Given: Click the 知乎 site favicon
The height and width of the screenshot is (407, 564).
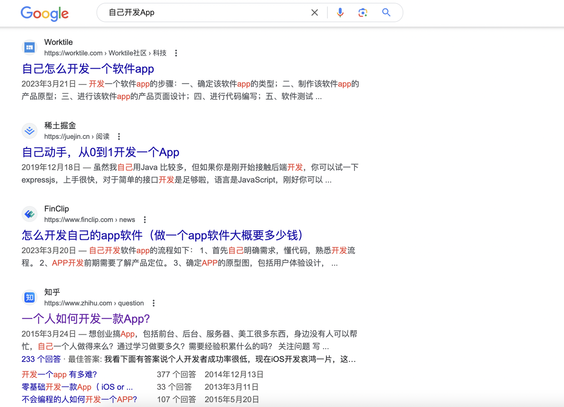Looking at the screenshot, I should pos(29,297).
